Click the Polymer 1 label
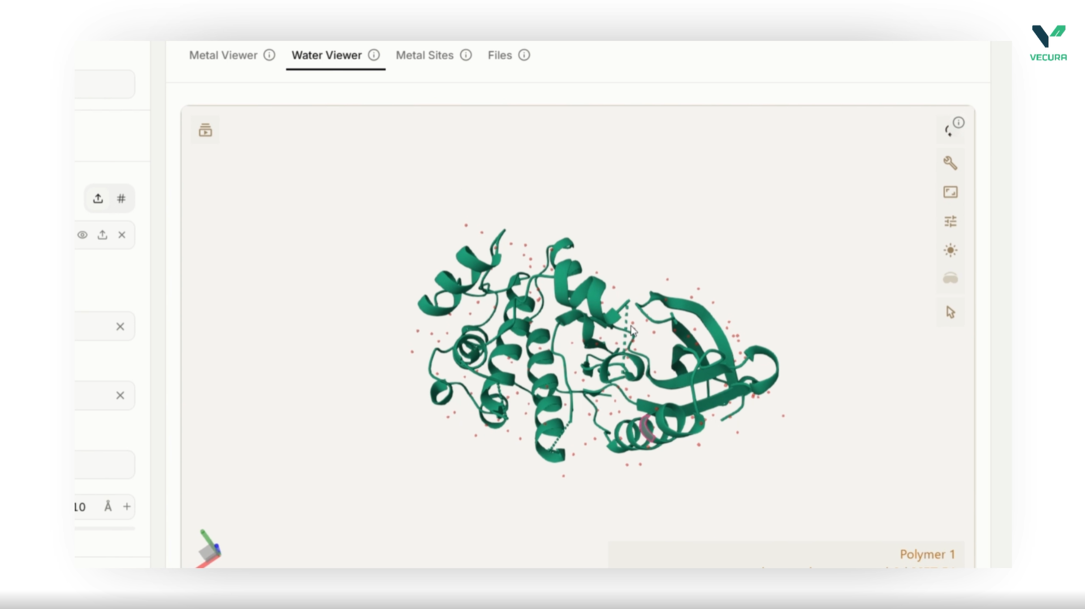Screen dimensions: 1085x609 pos(927,554)
